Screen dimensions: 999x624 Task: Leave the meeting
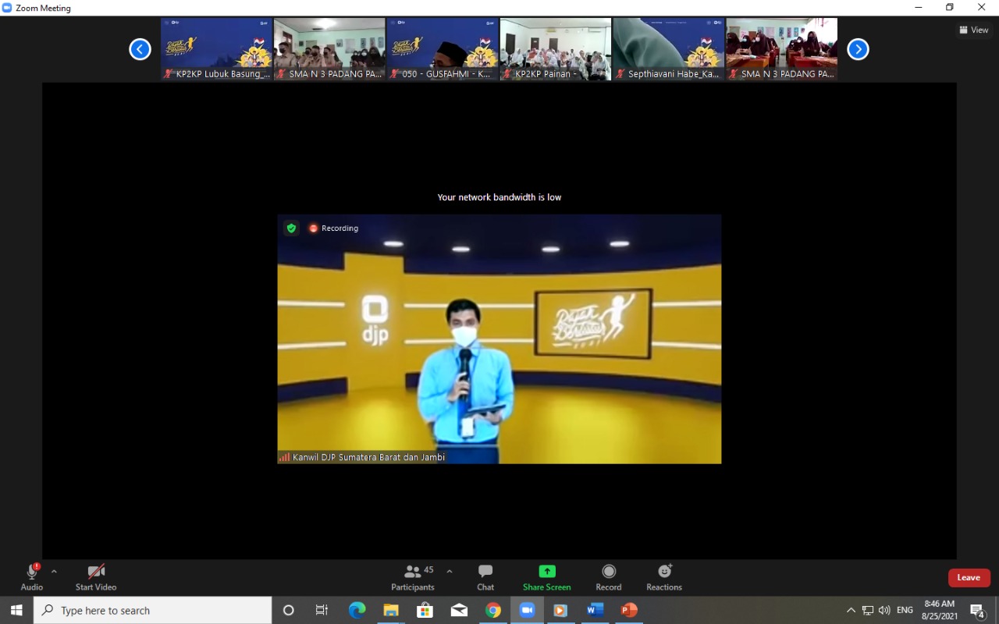click(969, 577)
